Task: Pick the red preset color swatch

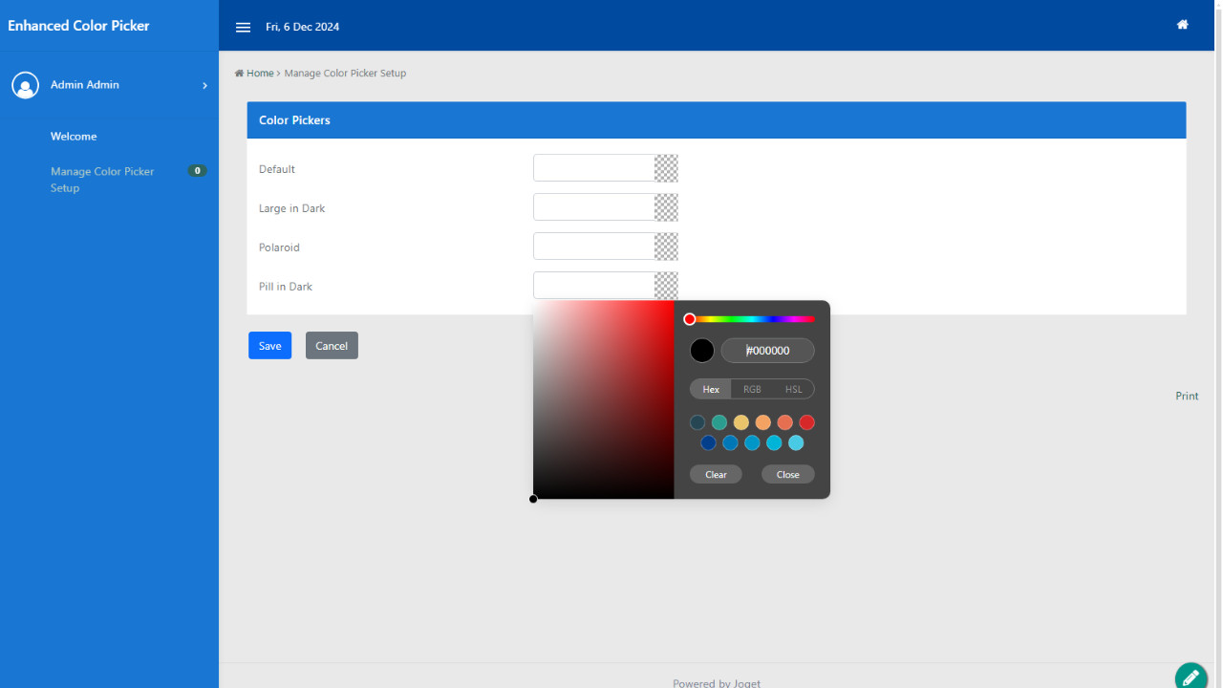Action: (806, 422)
